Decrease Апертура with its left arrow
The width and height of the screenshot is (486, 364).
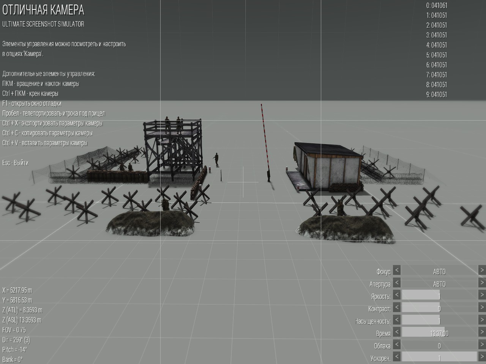396,283
